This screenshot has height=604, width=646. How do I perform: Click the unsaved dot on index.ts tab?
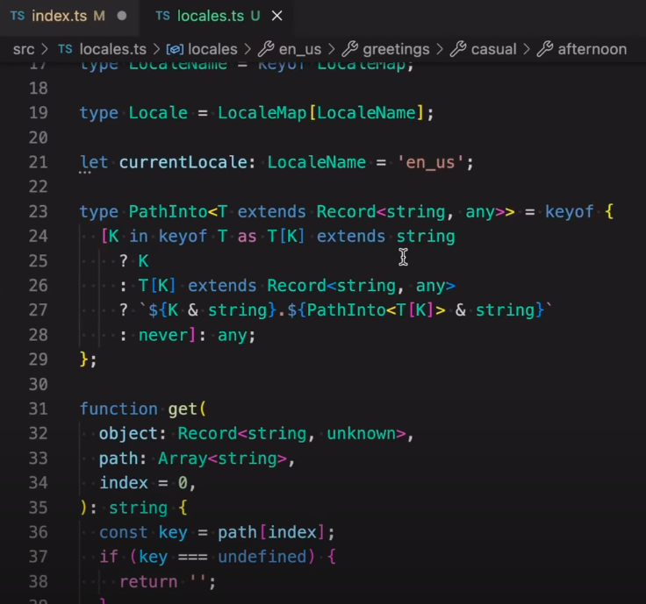point(121,16)
